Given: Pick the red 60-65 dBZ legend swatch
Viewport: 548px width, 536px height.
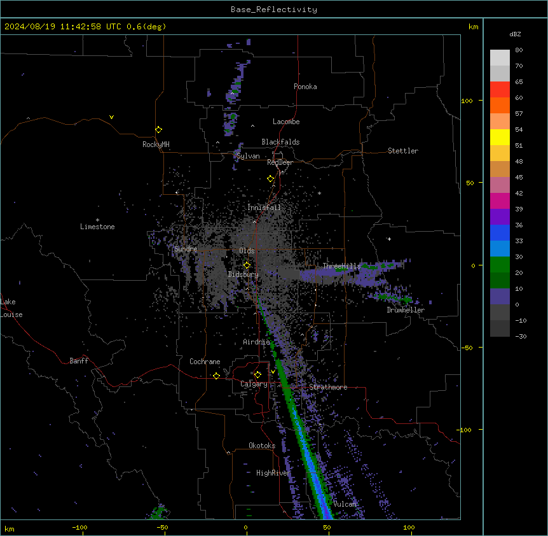Looking at the screenshot, I should click(x=500, y=90).
